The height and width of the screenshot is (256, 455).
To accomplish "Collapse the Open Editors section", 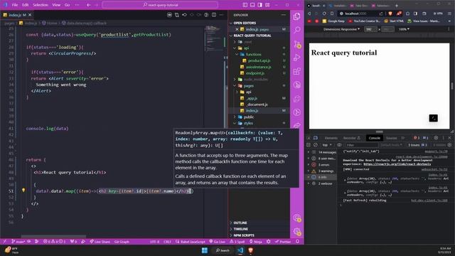I will pos(245,23).
